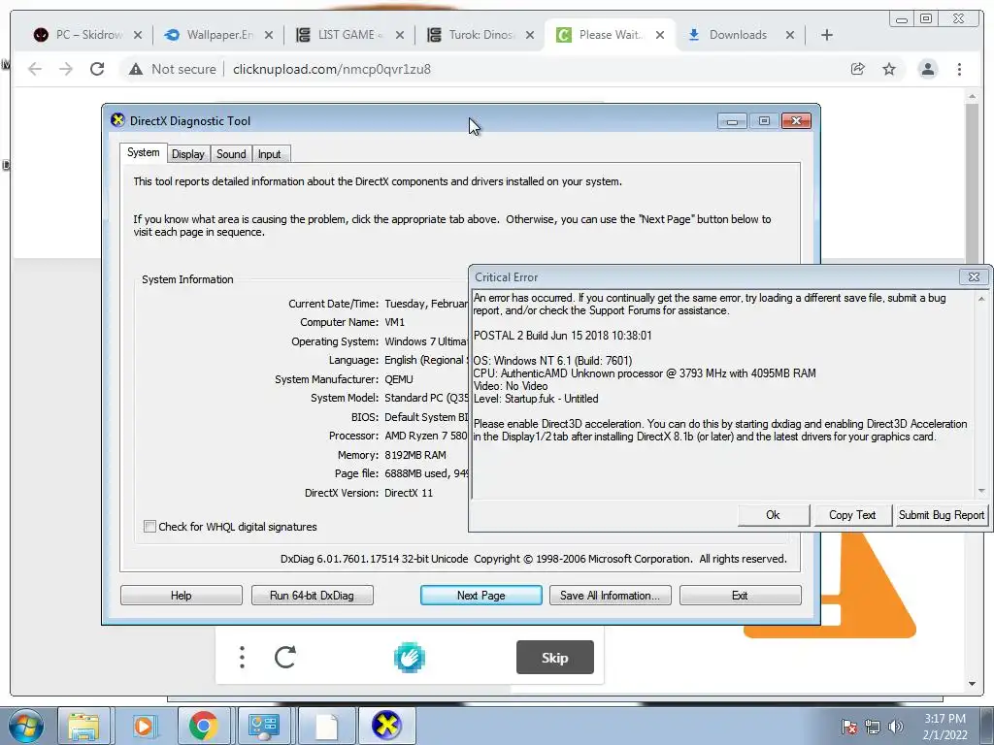Click Chrome back arrow

35,69
